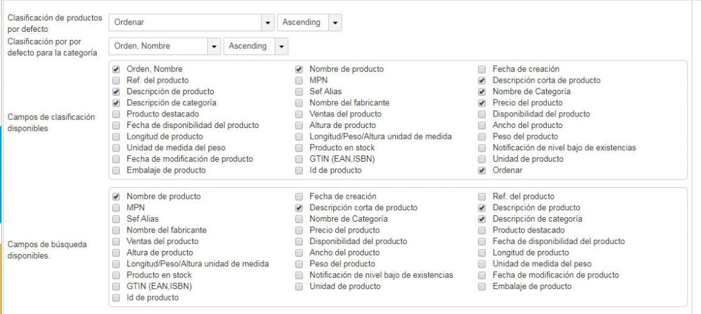Enable Fecha de creación in sorting fields
Viewport: 701px width, 314px height.
click(482, 69)
